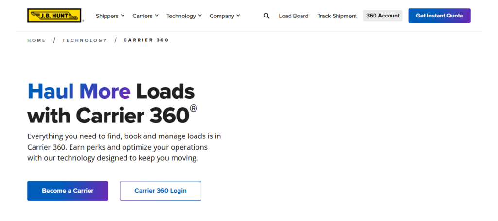Click the paragraph starting 'Everything you need'
This screenshot has height=221, width=498.
pos(124,147)
